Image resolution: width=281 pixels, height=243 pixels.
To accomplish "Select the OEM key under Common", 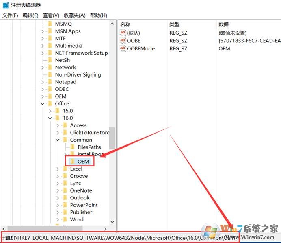I will point(83,162).
